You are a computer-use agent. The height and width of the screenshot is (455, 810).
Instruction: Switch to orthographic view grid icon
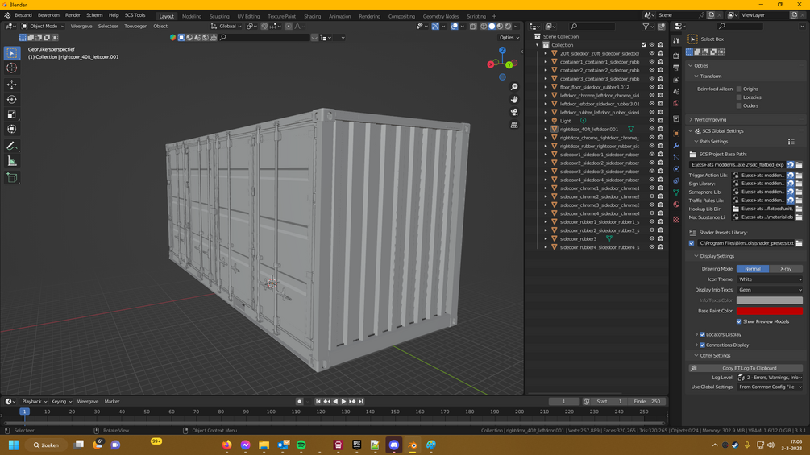pyautogui.click(x=514, y=126)
